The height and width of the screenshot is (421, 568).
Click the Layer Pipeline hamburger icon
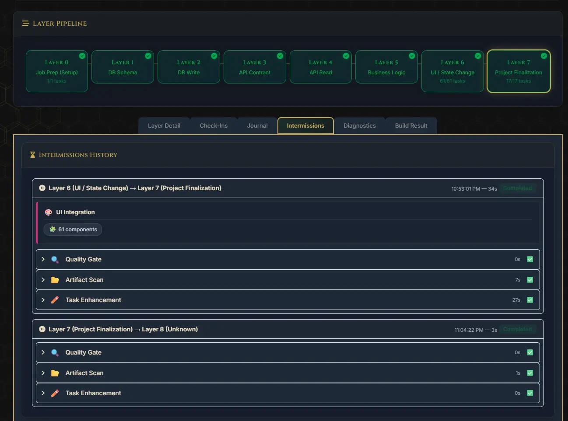pyautogui.click(x=25, y=23)
